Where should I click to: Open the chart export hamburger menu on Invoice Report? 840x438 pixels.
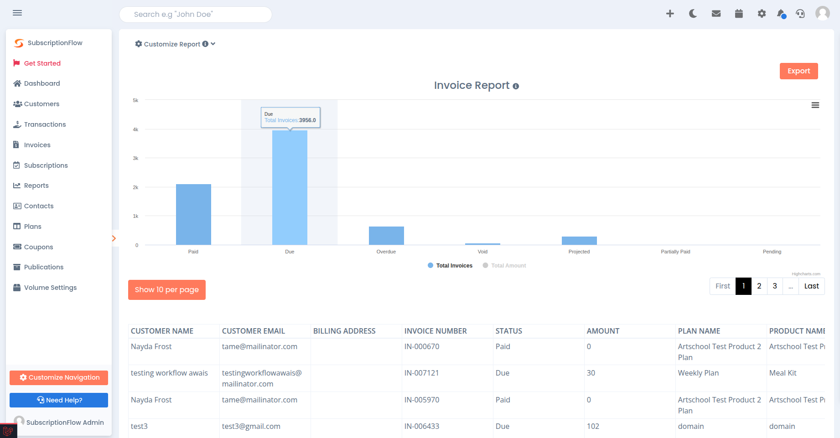815,105
